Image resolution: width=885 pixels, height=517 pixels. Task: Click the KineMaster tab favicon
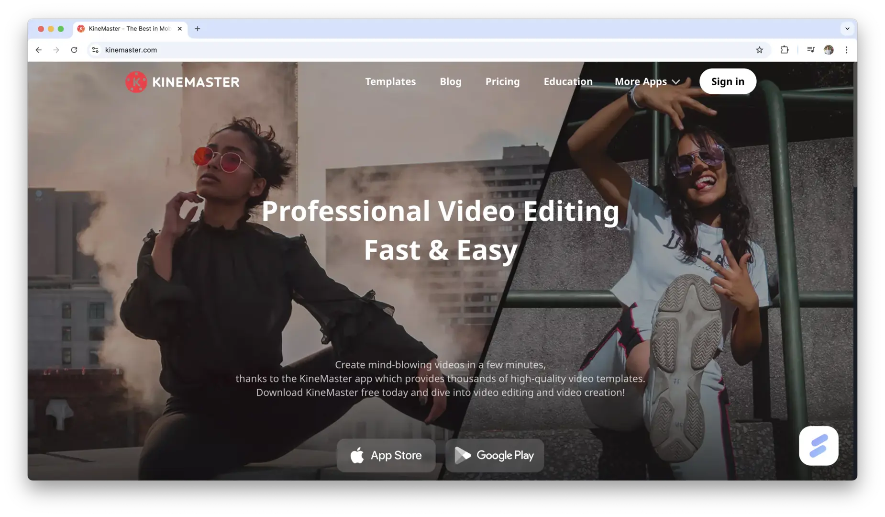[x=81, y=29]
